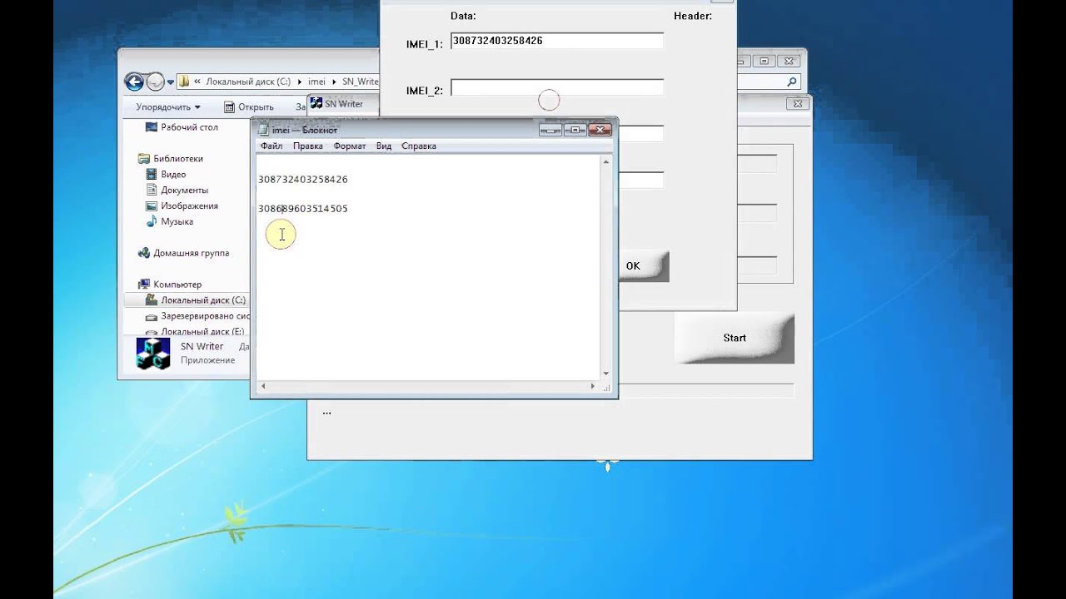Minimize the Notepad window

click(549, 130)
